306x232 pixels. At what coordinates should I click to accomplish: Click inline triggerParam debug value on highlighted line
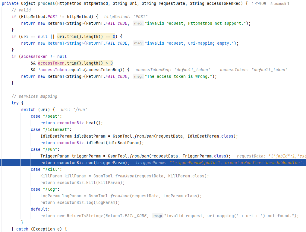pyautogui.click(x=221, y=163)
